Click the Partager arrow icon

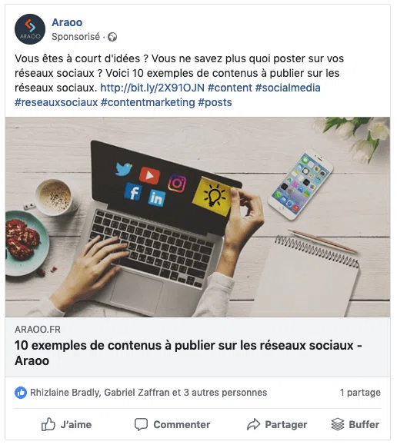[253, 424]
